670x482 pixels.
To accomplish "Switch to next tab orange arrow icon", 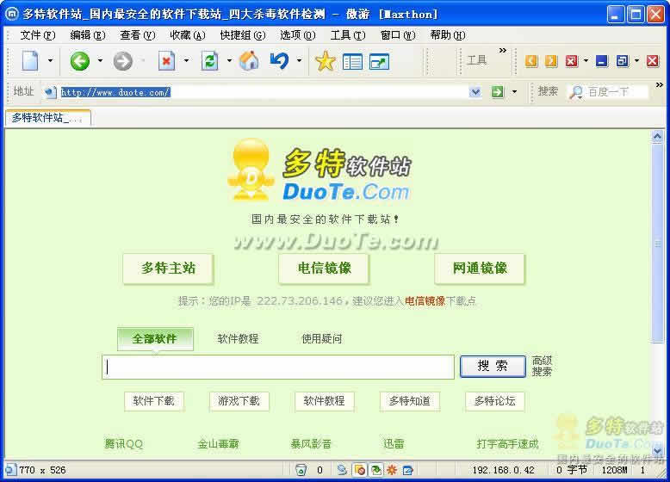I will [551, 61].
